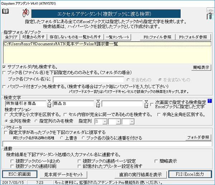Open third 指定列 dropdown

coord(132,122)
